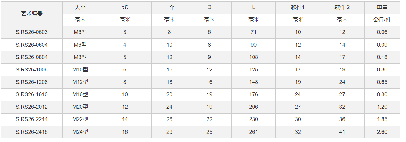
Task: Select the weight value 2.60
Action: tap(382, 132)
